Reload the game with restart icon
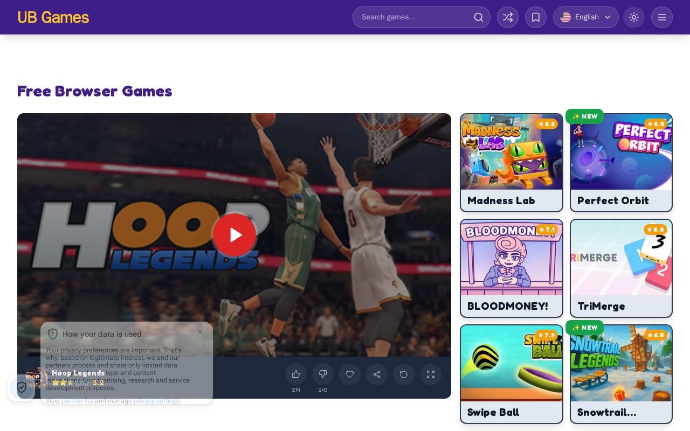The width and height of the screenshot is (690, 431). tap(404, 374)
